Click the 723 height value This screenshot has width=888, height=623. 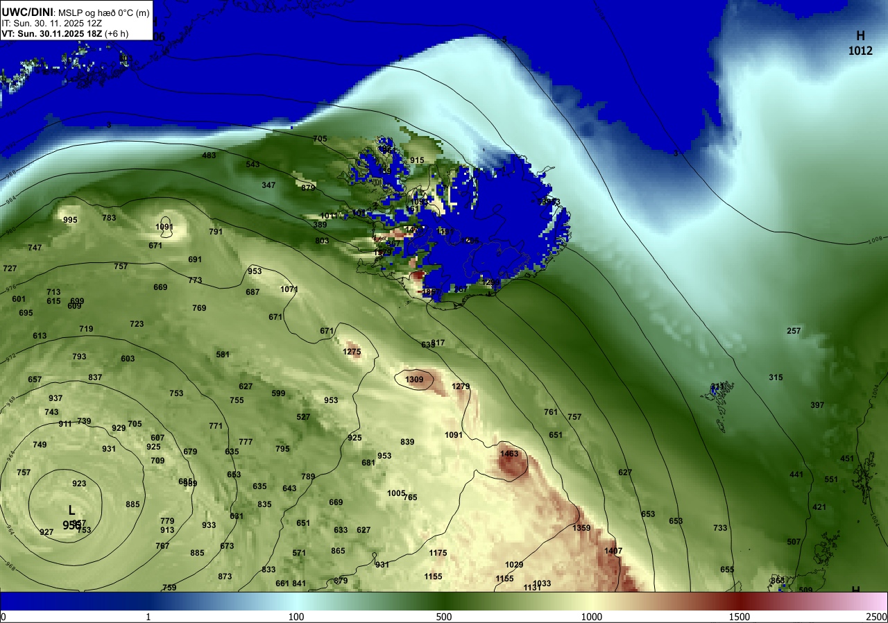click(137, 324)
